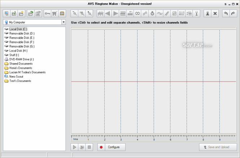Click the Stop playback button

tap(89, 147)
